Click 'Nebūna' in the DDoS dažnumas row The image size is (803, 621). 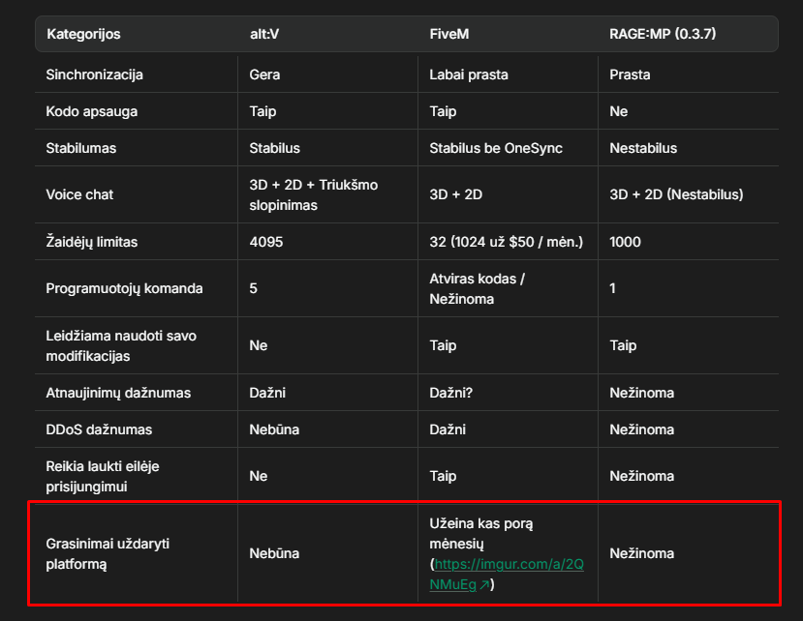click(x=274, y=429)
